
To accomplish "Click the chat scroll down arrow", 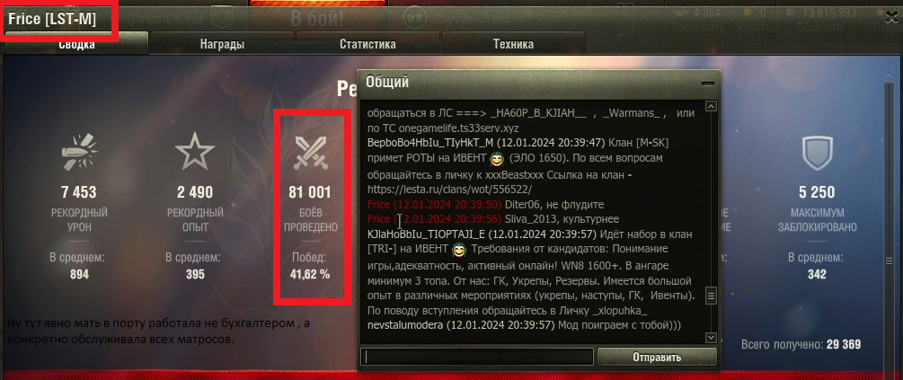I will click(x=712, y=338).
